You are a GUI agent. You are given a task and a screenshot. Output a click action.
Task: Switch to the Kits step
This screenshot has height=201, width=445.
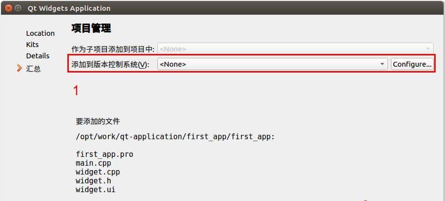coord(32,45)
